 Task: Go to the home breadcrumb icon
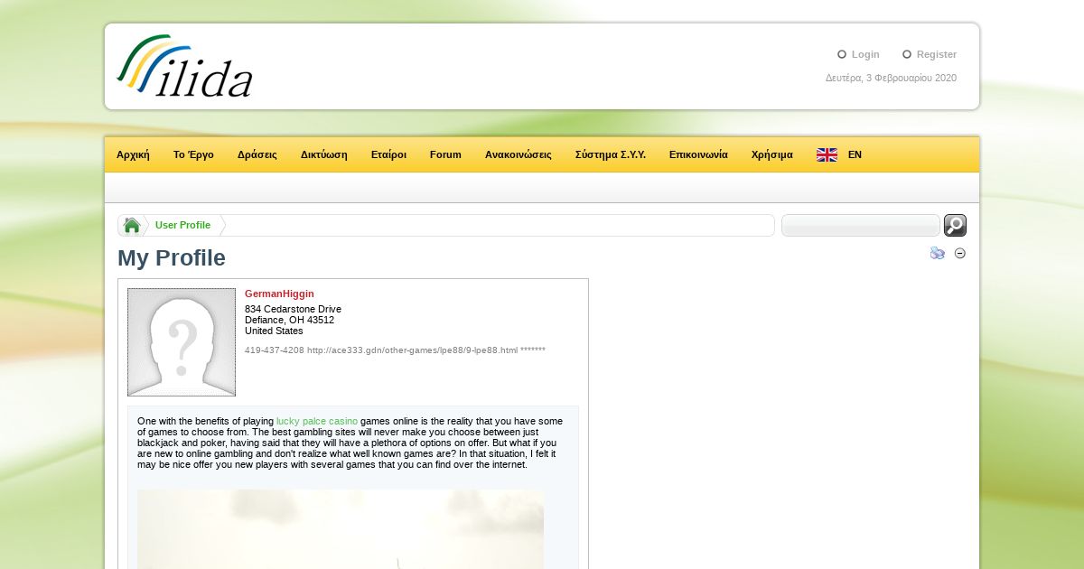tap(132, 226)
